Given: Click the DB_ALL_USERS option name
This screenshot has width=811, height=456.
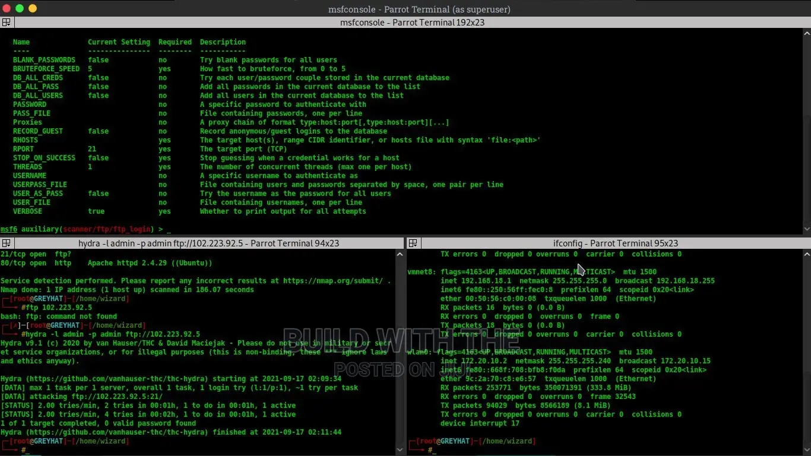Looking at the screenshot, I should 38,96.
